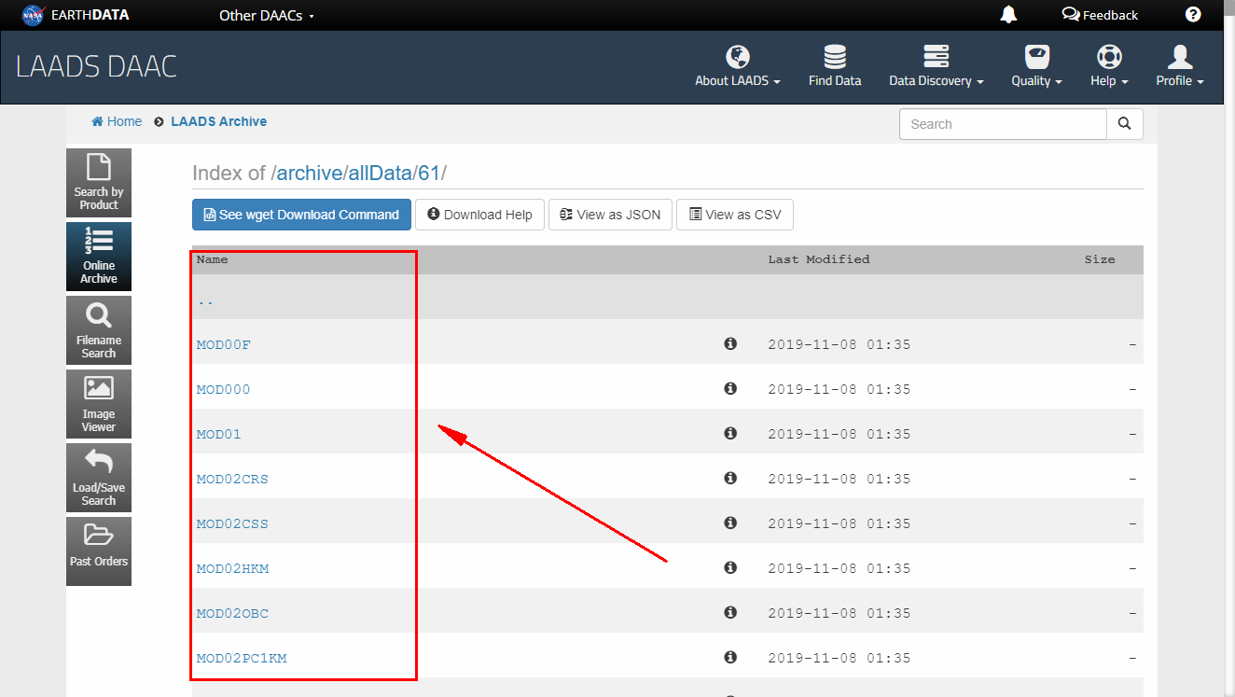The height and width of the screenshot is (697, 1235).
Task: Click info icon for MOD00F row
Action: 730,343
